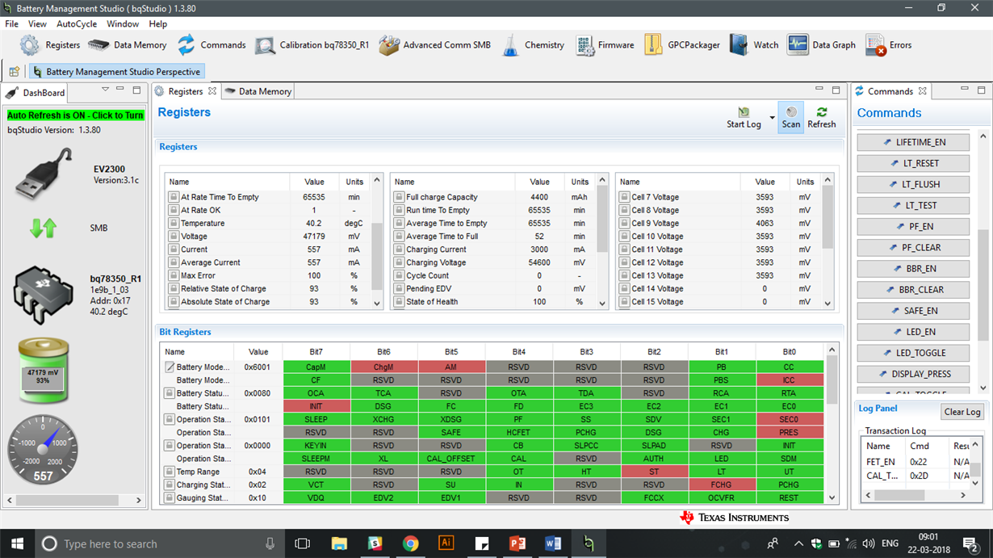The width and height of the screenshot is (993, 558).
Task: Show hidden system tray icons
Action: coord(799,543)
